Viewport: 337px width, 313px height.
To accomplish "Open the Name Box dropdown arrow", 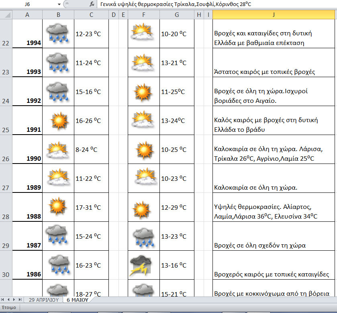I will 59,4.
